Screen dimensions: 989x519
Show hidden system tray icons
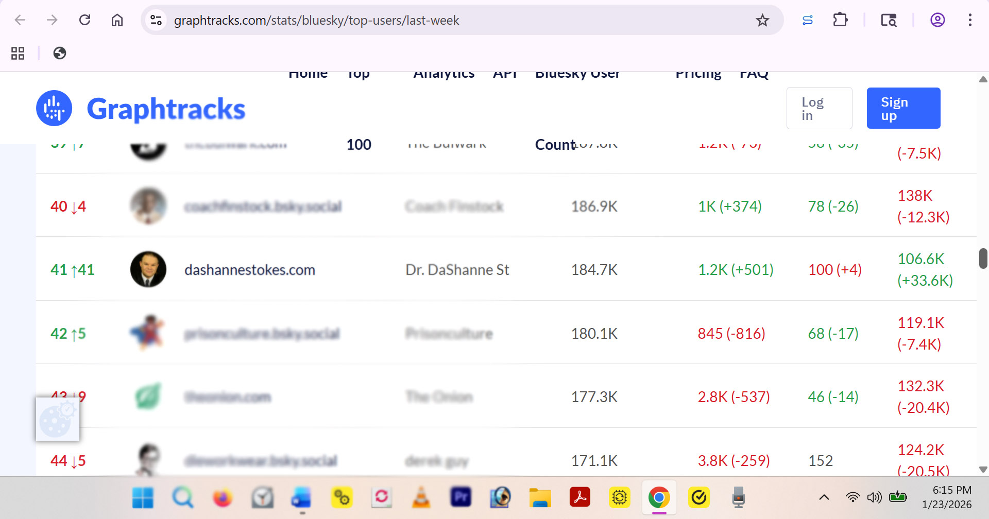coord(824,497)
